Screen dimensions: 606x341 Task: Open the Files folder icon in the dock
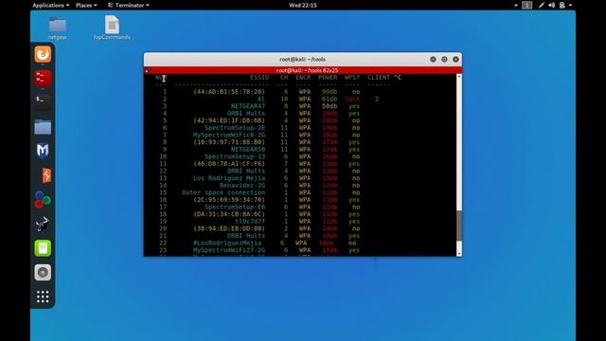pos(43,127)
